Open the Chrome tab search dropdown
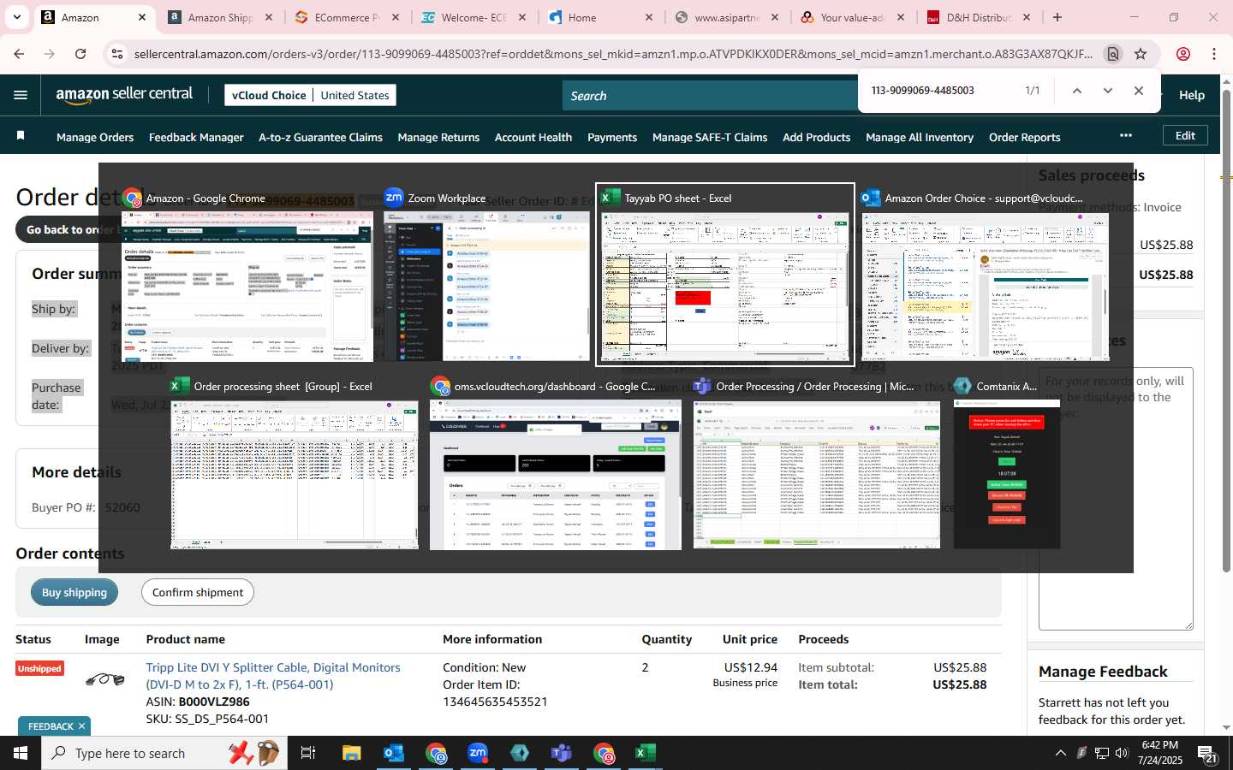Viewport: 1233px width, 770px height. click(x=16, y=17)
